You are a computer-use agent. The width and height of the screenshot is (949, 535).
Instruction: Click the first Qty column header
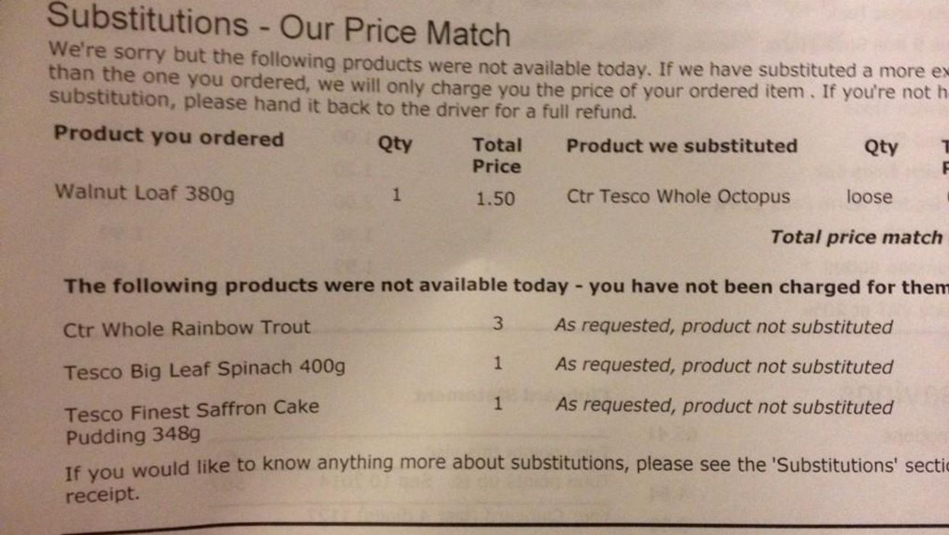click(395, 143)
